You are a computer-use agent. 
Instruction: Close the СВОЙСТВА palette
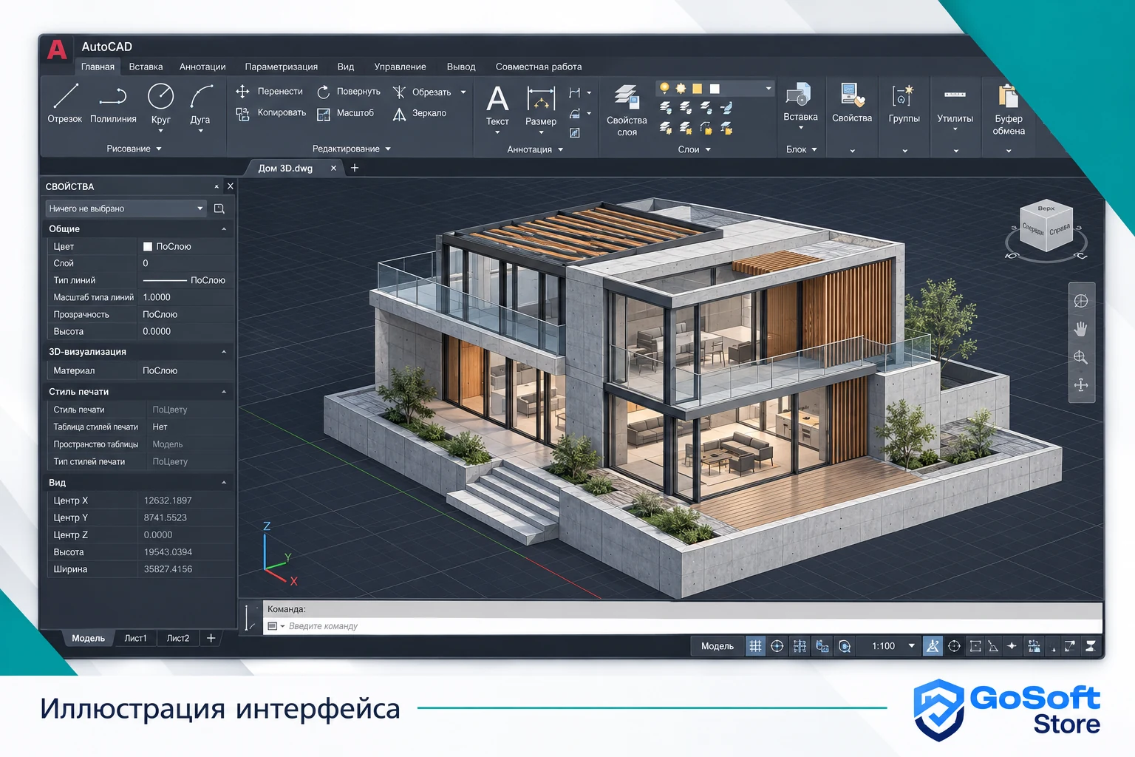230,186
